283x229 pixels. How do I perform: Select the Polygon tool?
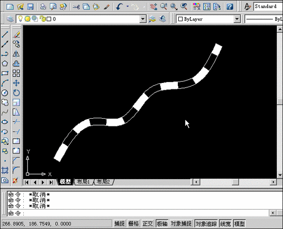tap(5, 64)
